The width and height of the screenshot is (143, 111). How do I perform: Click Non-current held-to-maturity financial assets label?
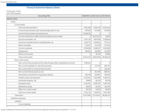[x=35, y=69]
